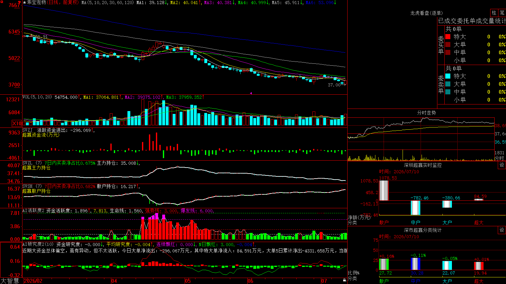Image resolution: width=506 pixels, height=284 pixels.
Task: Click 深市超赢分类统计 panel title
Action: (x=423, y=230)
